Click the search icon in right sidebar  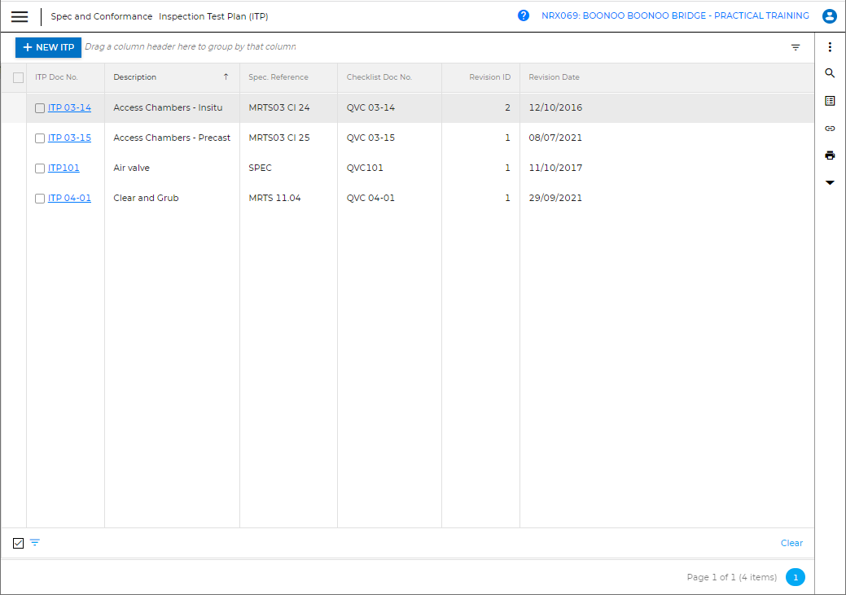click(830, 73)
